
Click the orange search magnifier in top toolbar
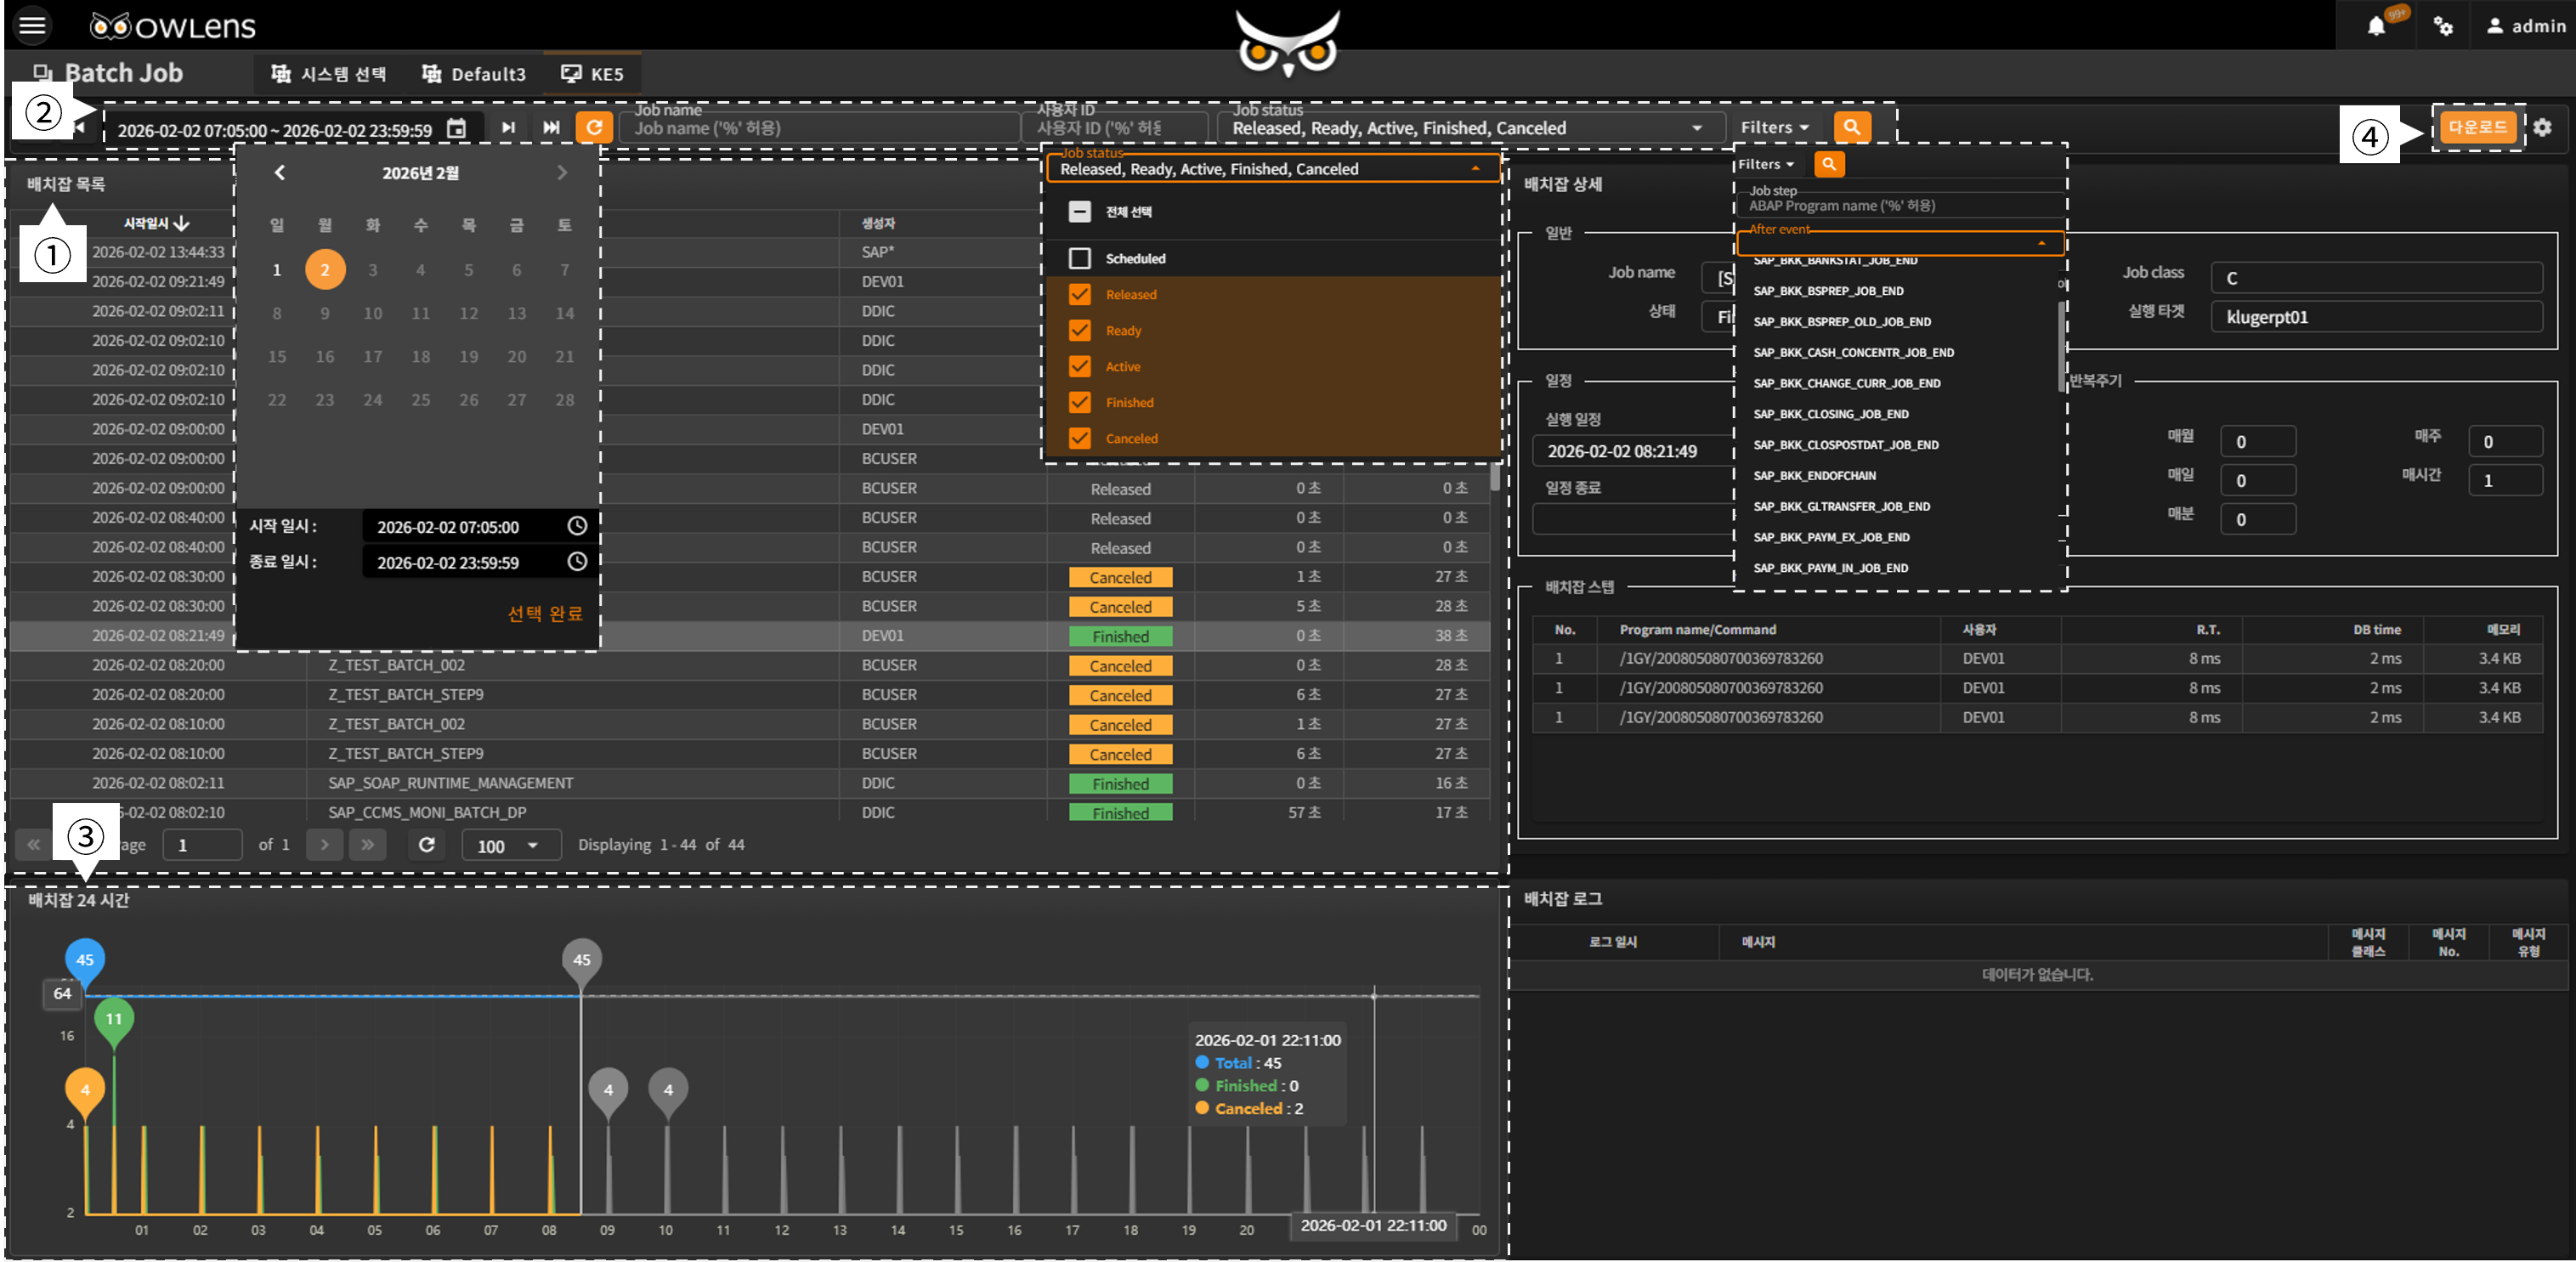pyautogui.click(x=1851, y=127)
